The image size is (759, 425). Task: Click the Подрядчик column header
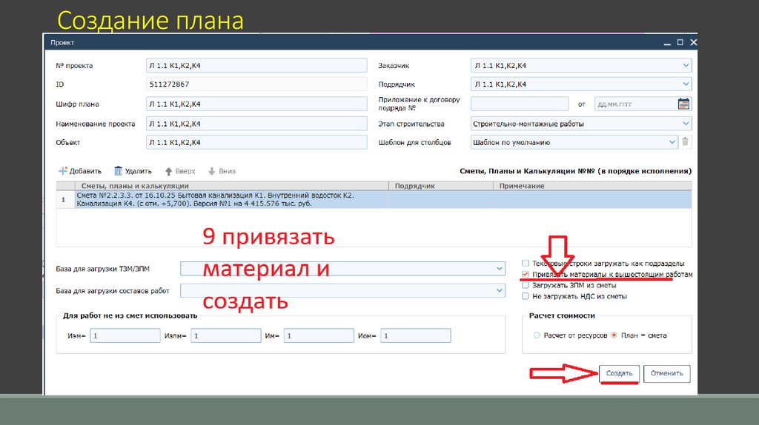pyautogui.click(x=440, y=186)
